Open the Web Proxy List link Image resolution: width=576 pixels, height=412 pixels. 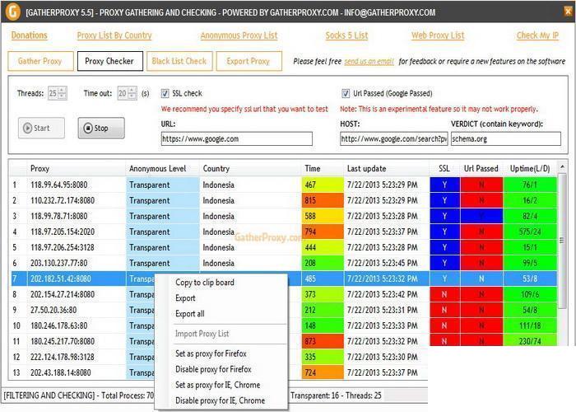(438, 35)
